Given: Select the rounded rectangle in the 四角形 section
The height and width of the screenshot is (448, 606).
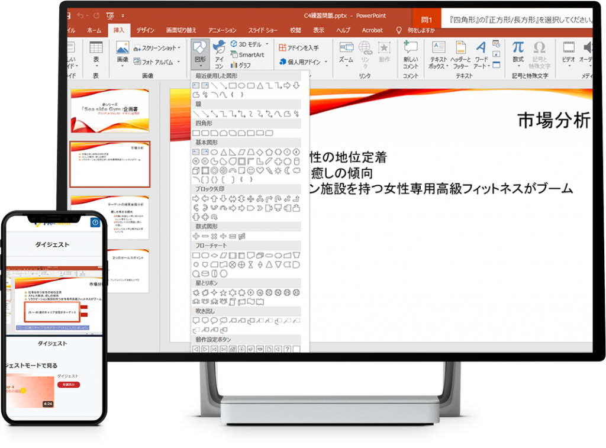Looking at the screenshot, I should [205, 133].
